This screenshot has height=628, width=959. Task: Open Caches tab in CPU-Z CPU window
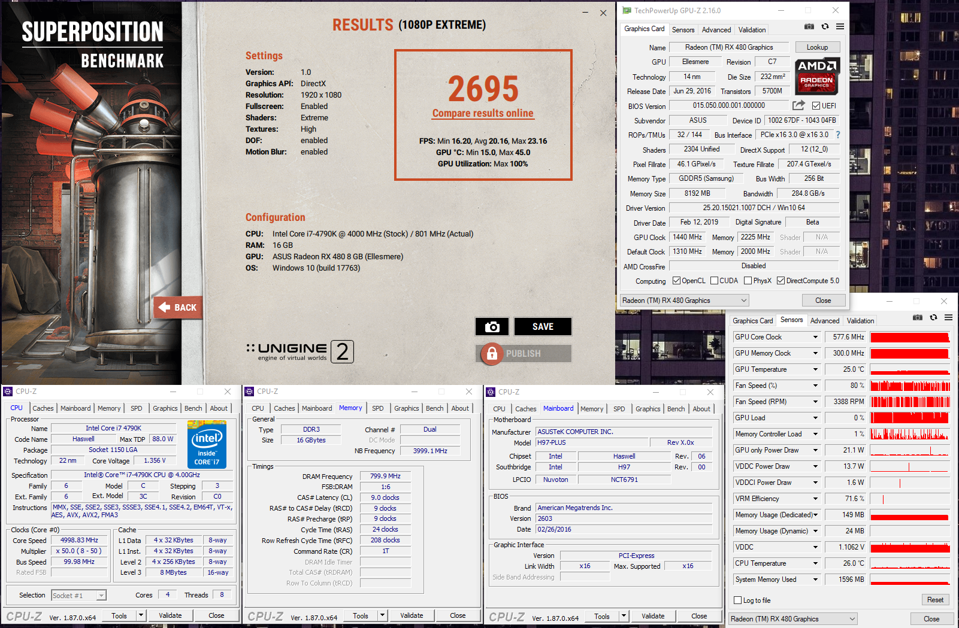click(43, 408)
